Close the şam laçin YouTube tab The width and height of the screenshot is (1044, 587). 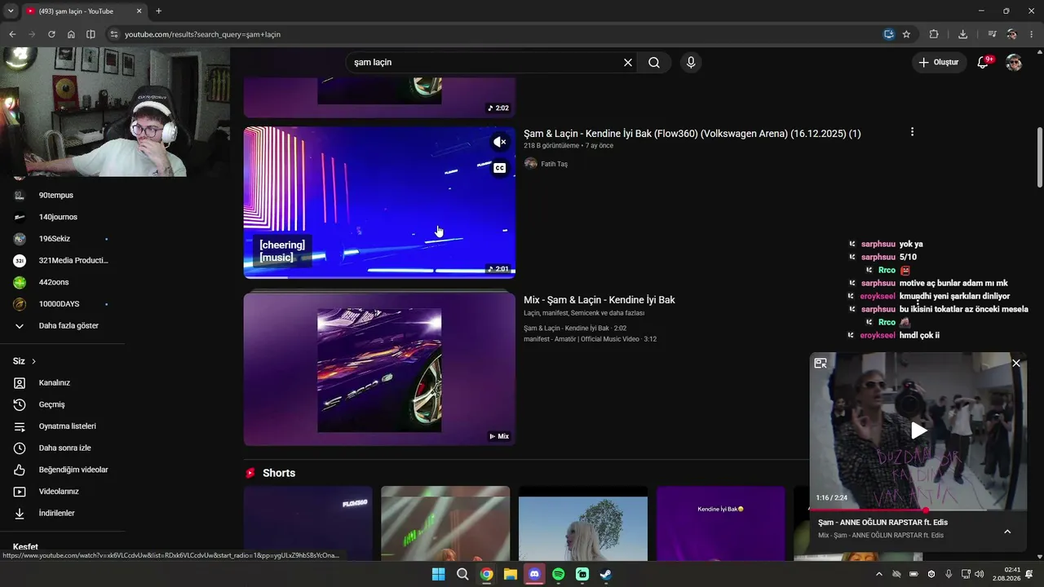(139, 11)
